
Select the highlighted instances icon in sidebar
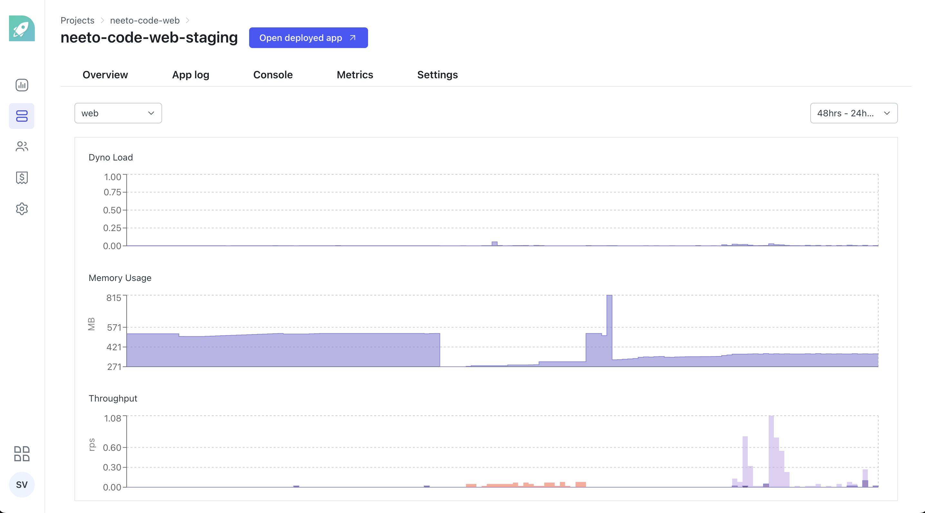[22, 116]
